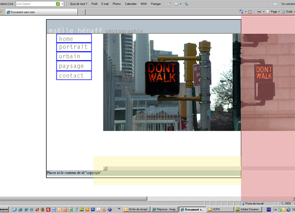Click the Windows Live blog note icon
This screenshot has width=295, height=213.
pos(176,4)
